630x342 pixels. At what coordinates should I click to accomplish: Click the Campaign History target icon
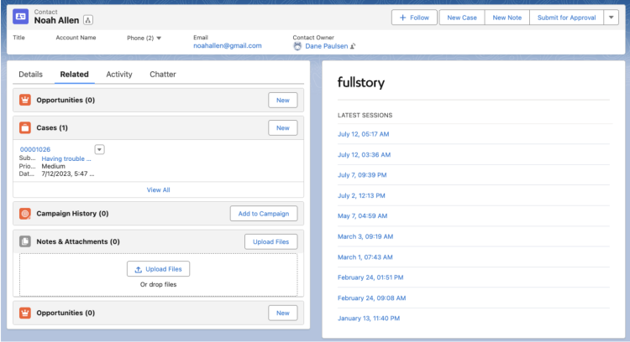coord(25,214)
